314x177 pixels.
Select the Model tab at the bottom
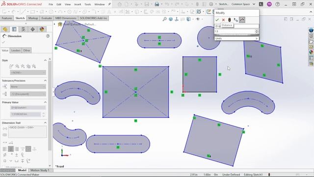coord(22,170)
